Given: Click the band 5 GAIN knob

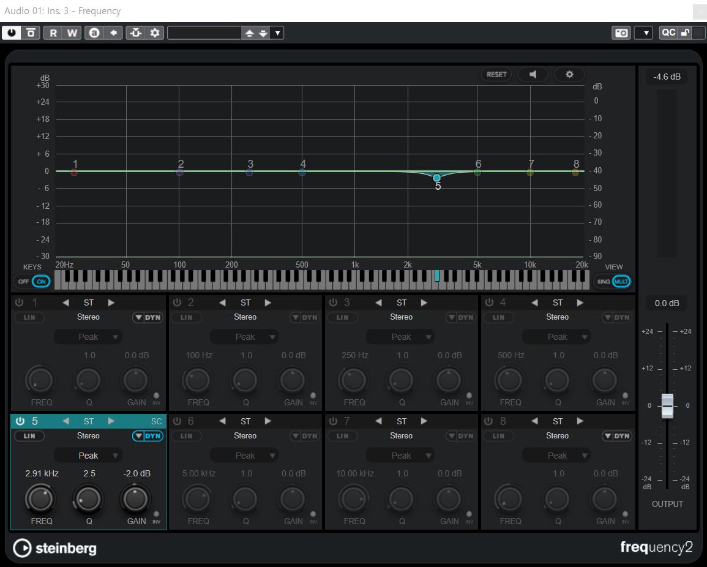Looking at the screenshot, I should [135, 499].
